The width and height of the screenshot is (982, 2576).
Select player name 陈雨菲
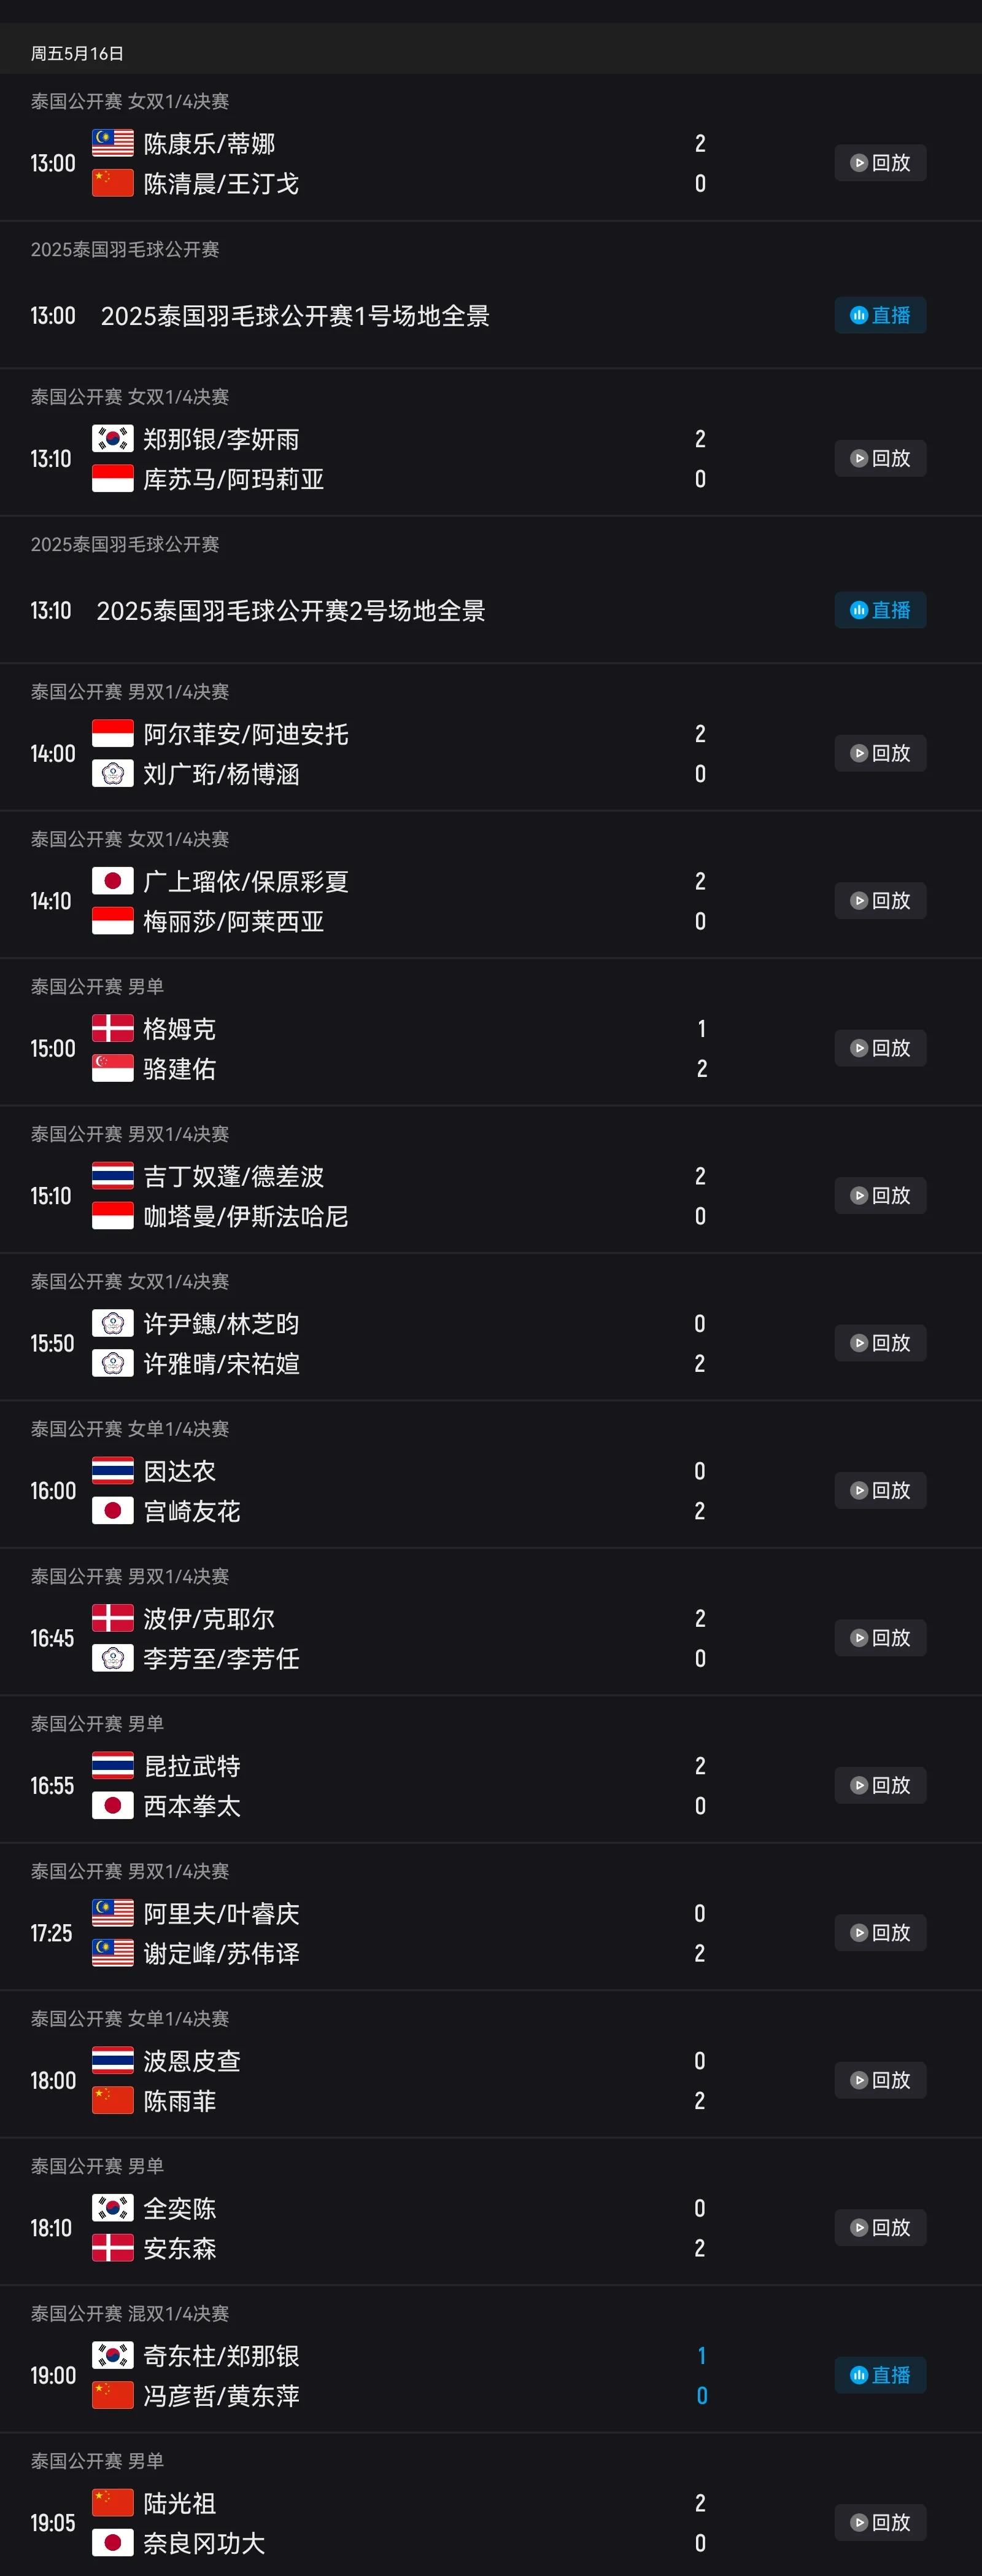click(180, 2101)
